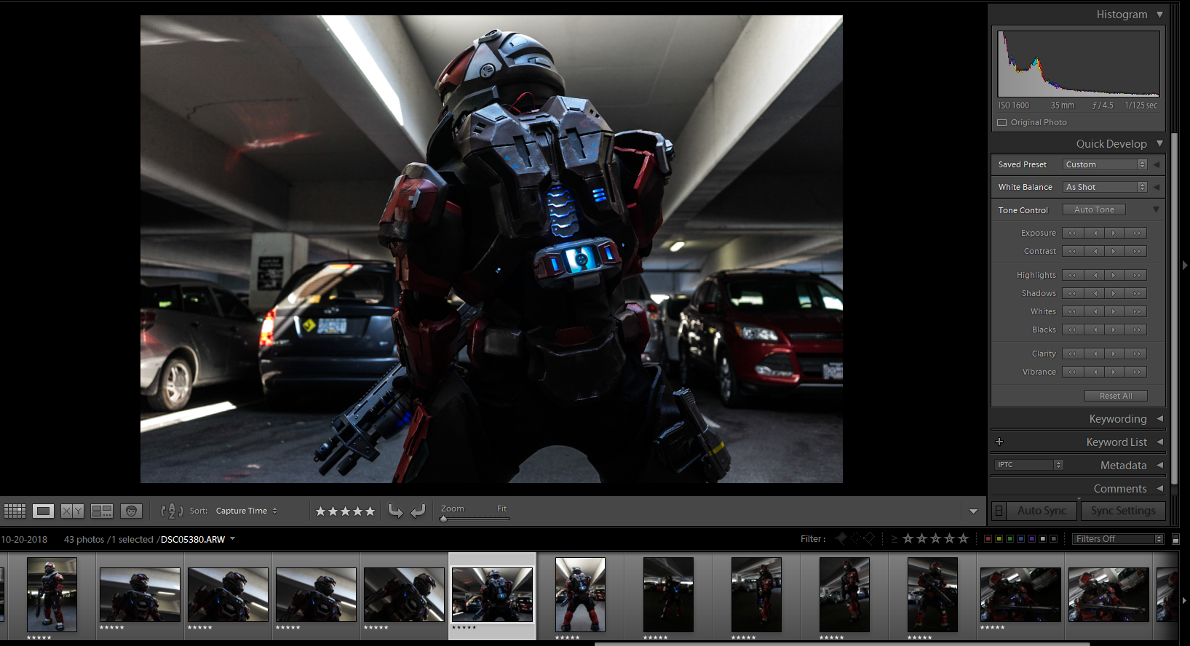1190x646 pixels.
Task: Toggle sort direction A-Z icon
Action: 172,511
